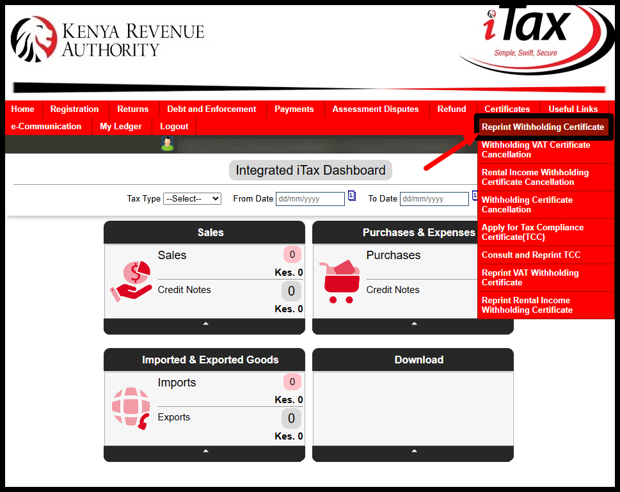Image resolution: width=620 pixels, height=492 pixels.
Task: Open the Returns menu
Action: click(x=133, y=109)
